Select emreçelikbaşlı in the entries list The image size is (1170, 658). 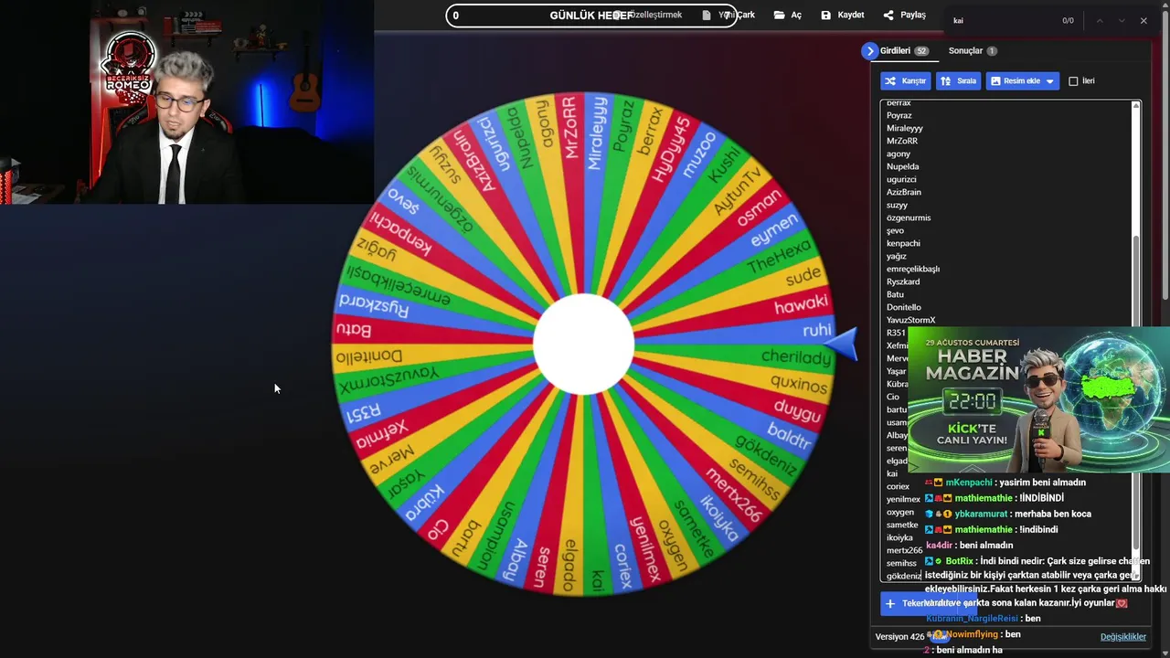click(913, 269)
